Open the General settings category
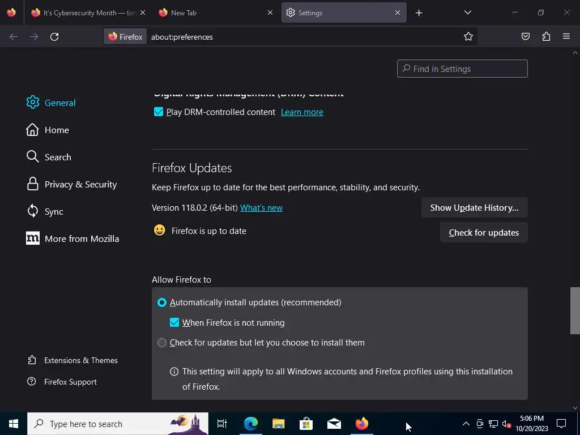 (51, 103)
